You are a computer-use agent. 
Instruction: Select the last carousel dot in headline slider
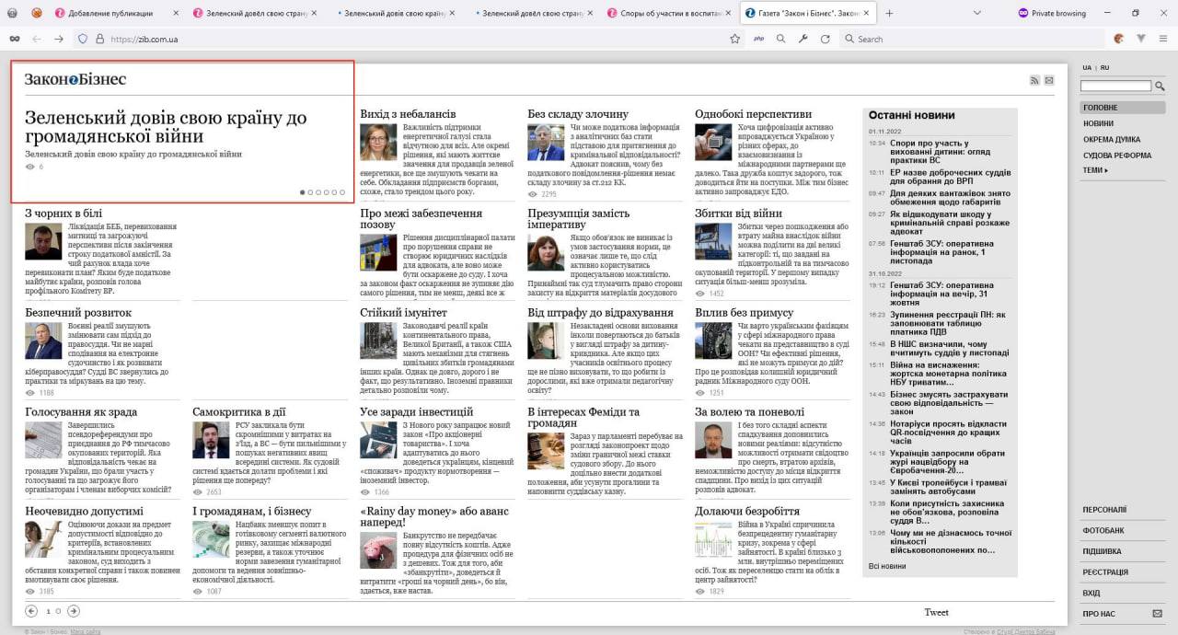click(342, 192)
